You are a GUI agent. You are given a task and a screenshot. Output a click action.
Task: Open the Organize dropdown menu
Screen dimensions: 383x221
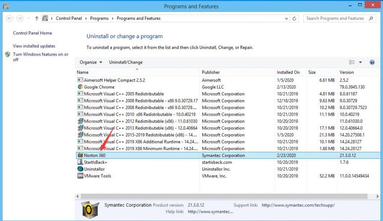(x=91, y=62)
